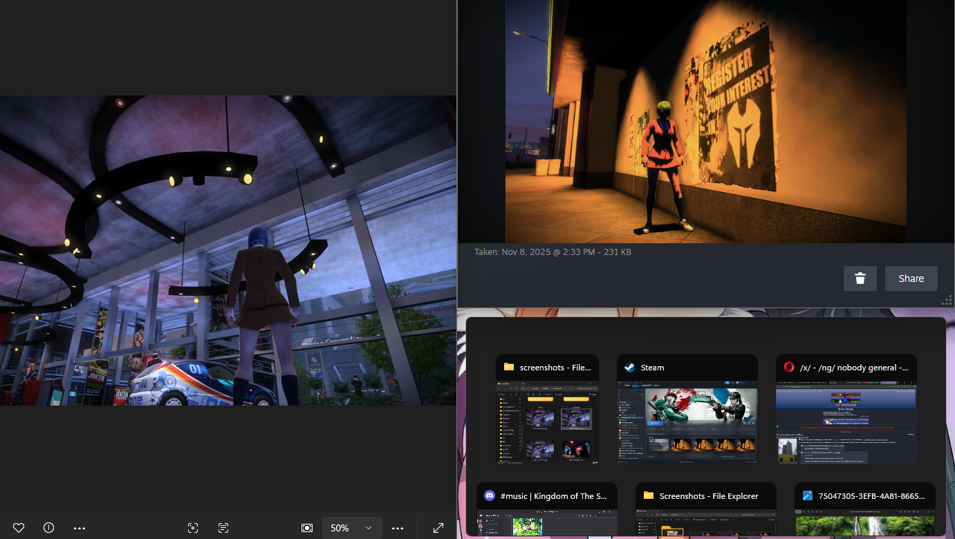
Task: Click the folder icon beside "Screenshots - File Explorer"
Action: coord(649,496)
